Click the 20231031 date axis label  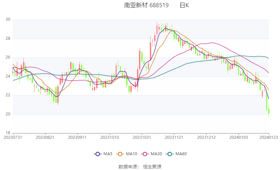[x=142, y=136]
